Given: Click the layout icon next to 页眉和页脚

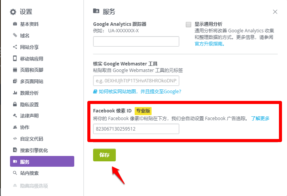Looking at the screenshot, I should [15, 70].
